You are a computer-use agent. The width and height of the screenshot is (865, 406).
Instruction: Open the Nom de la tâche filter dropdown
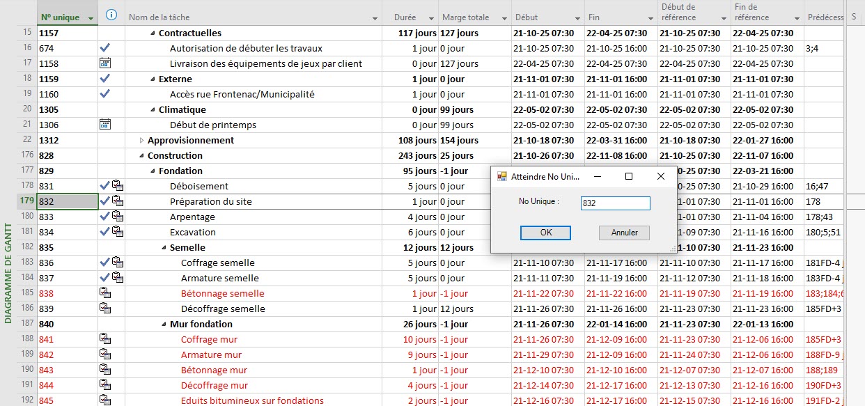click(375, 17)
